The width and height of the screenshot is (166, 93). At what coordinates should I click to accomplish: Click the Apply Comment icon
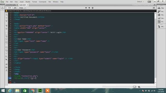click(6, 47)
